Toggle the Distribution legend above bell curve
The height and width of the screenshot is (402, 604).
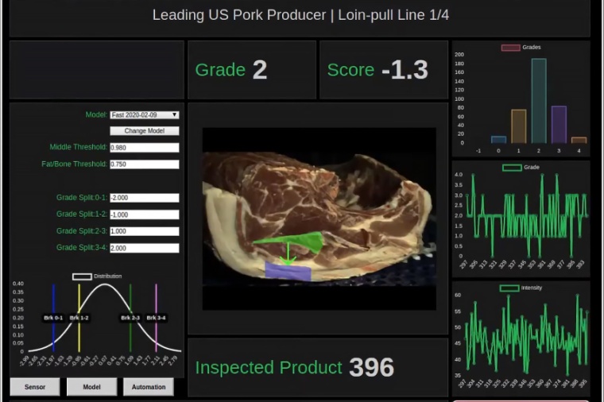[82, 276]
